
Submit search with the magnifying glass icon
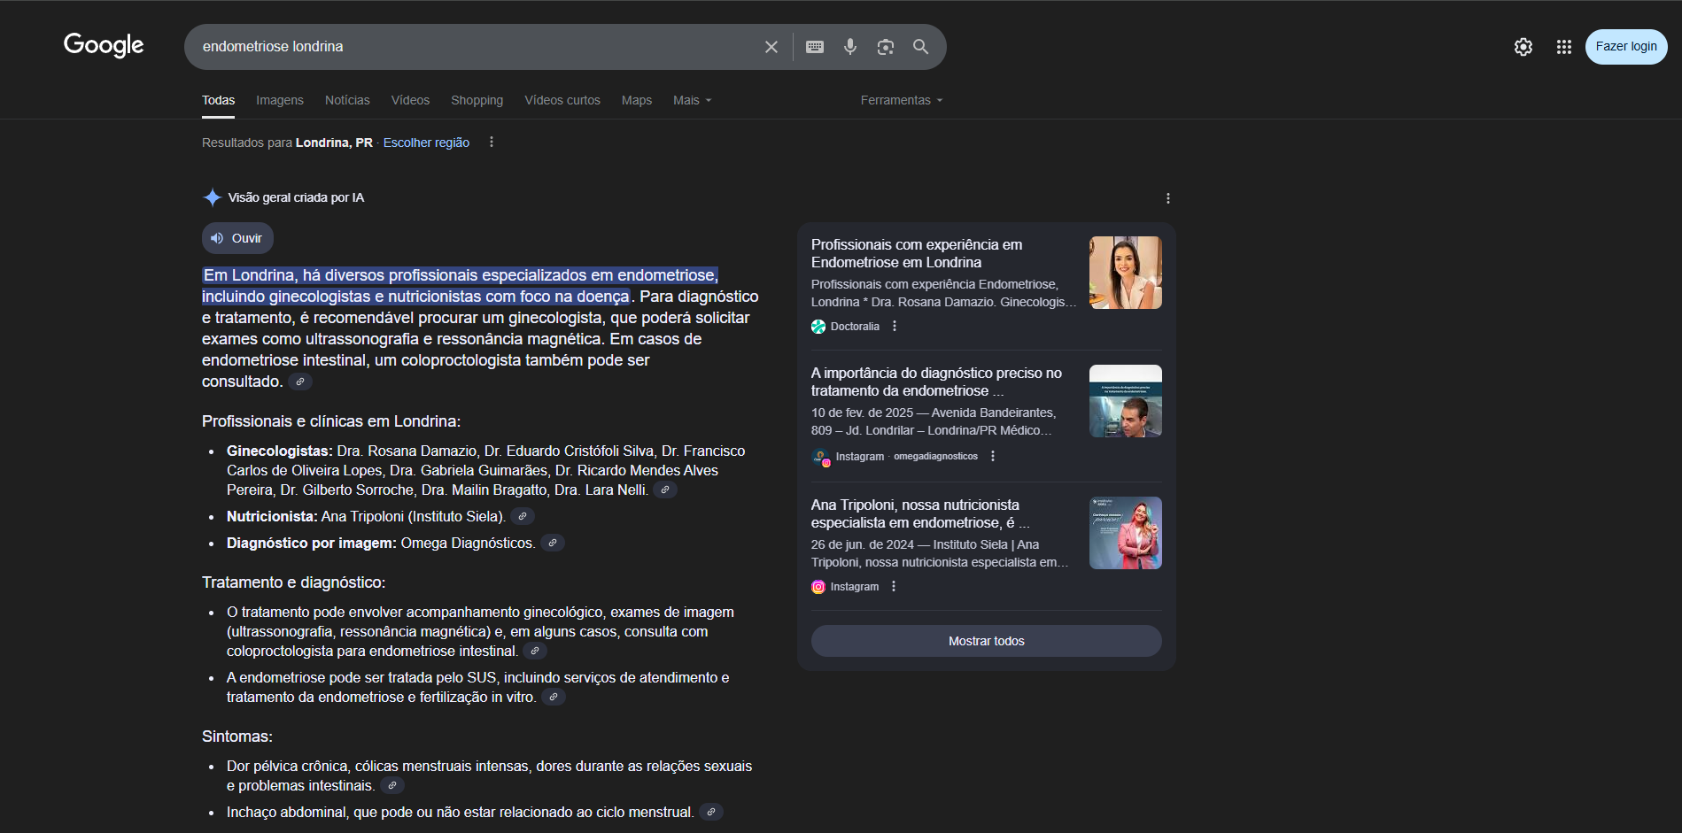click(921, 47)
